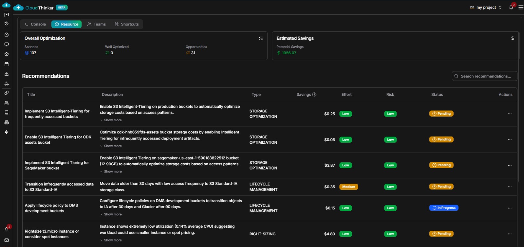The width and height of the screenshot is (524, 247).
Task: Click the In Progress status badge
Action: [444, 208]
